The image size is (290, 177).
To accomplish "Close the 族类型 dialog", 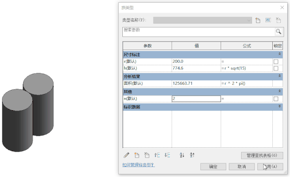I will [282, 8].
